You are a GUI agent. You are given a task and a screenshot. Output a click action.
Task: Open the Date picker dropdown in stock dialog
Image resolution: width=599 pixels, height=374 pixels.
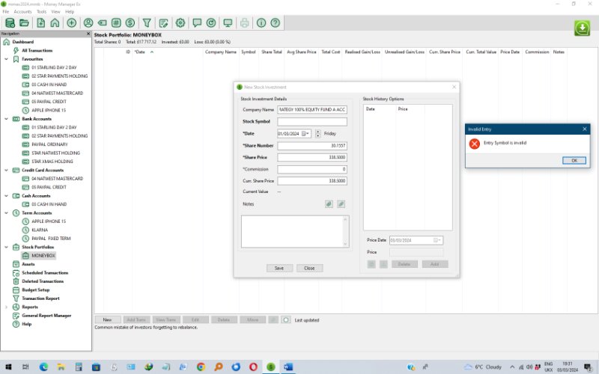(x=305, y=134)
